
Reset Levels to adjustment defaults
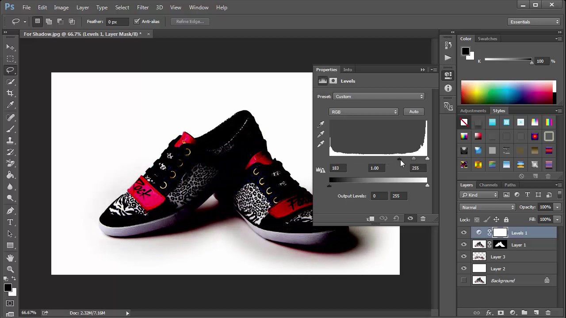(x=396, y=219)
